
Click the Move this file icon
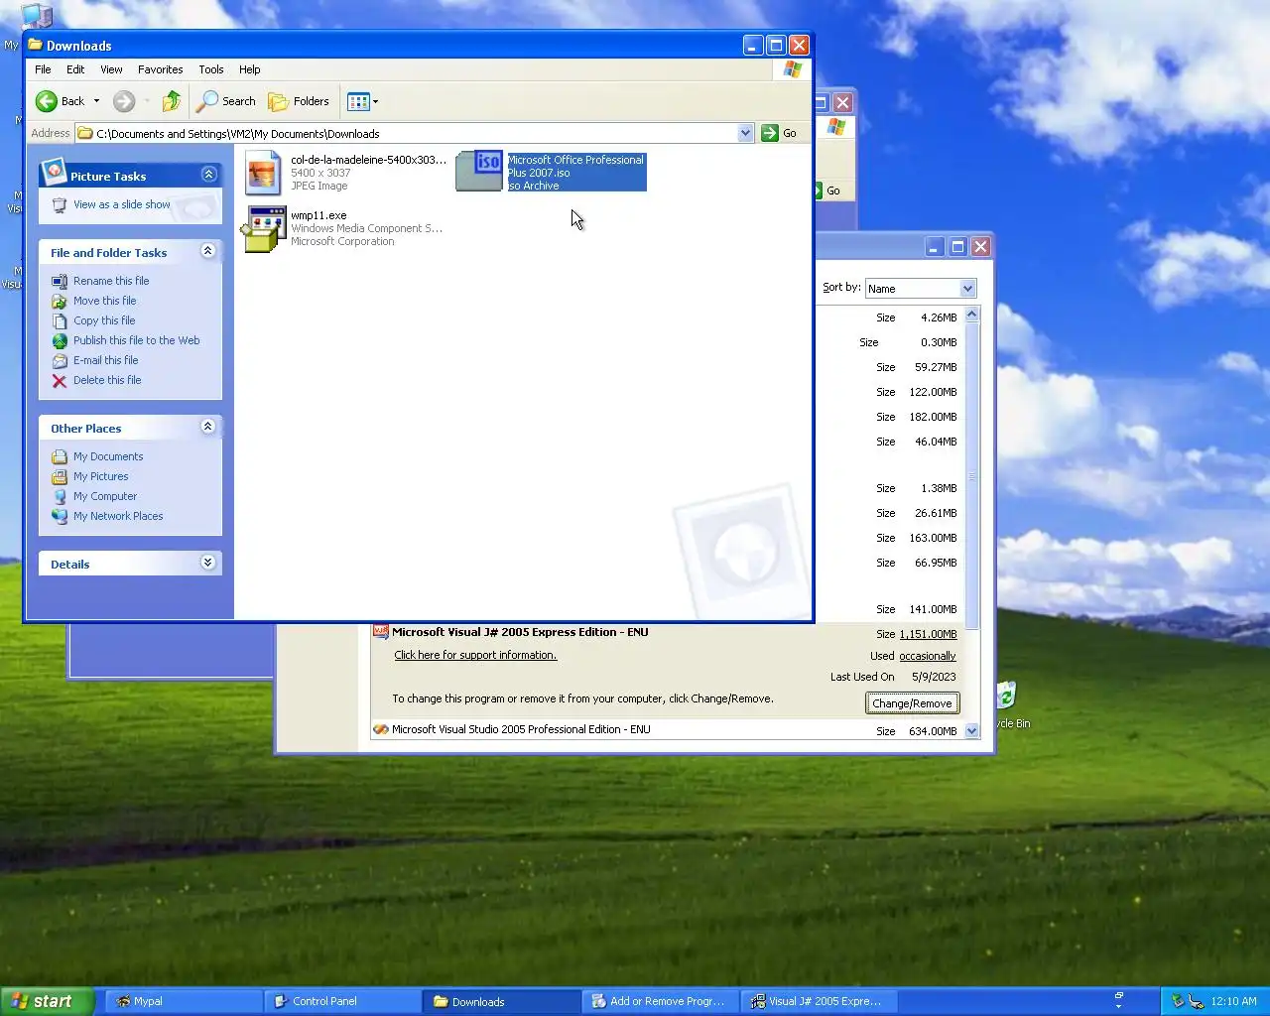(60, 301)
